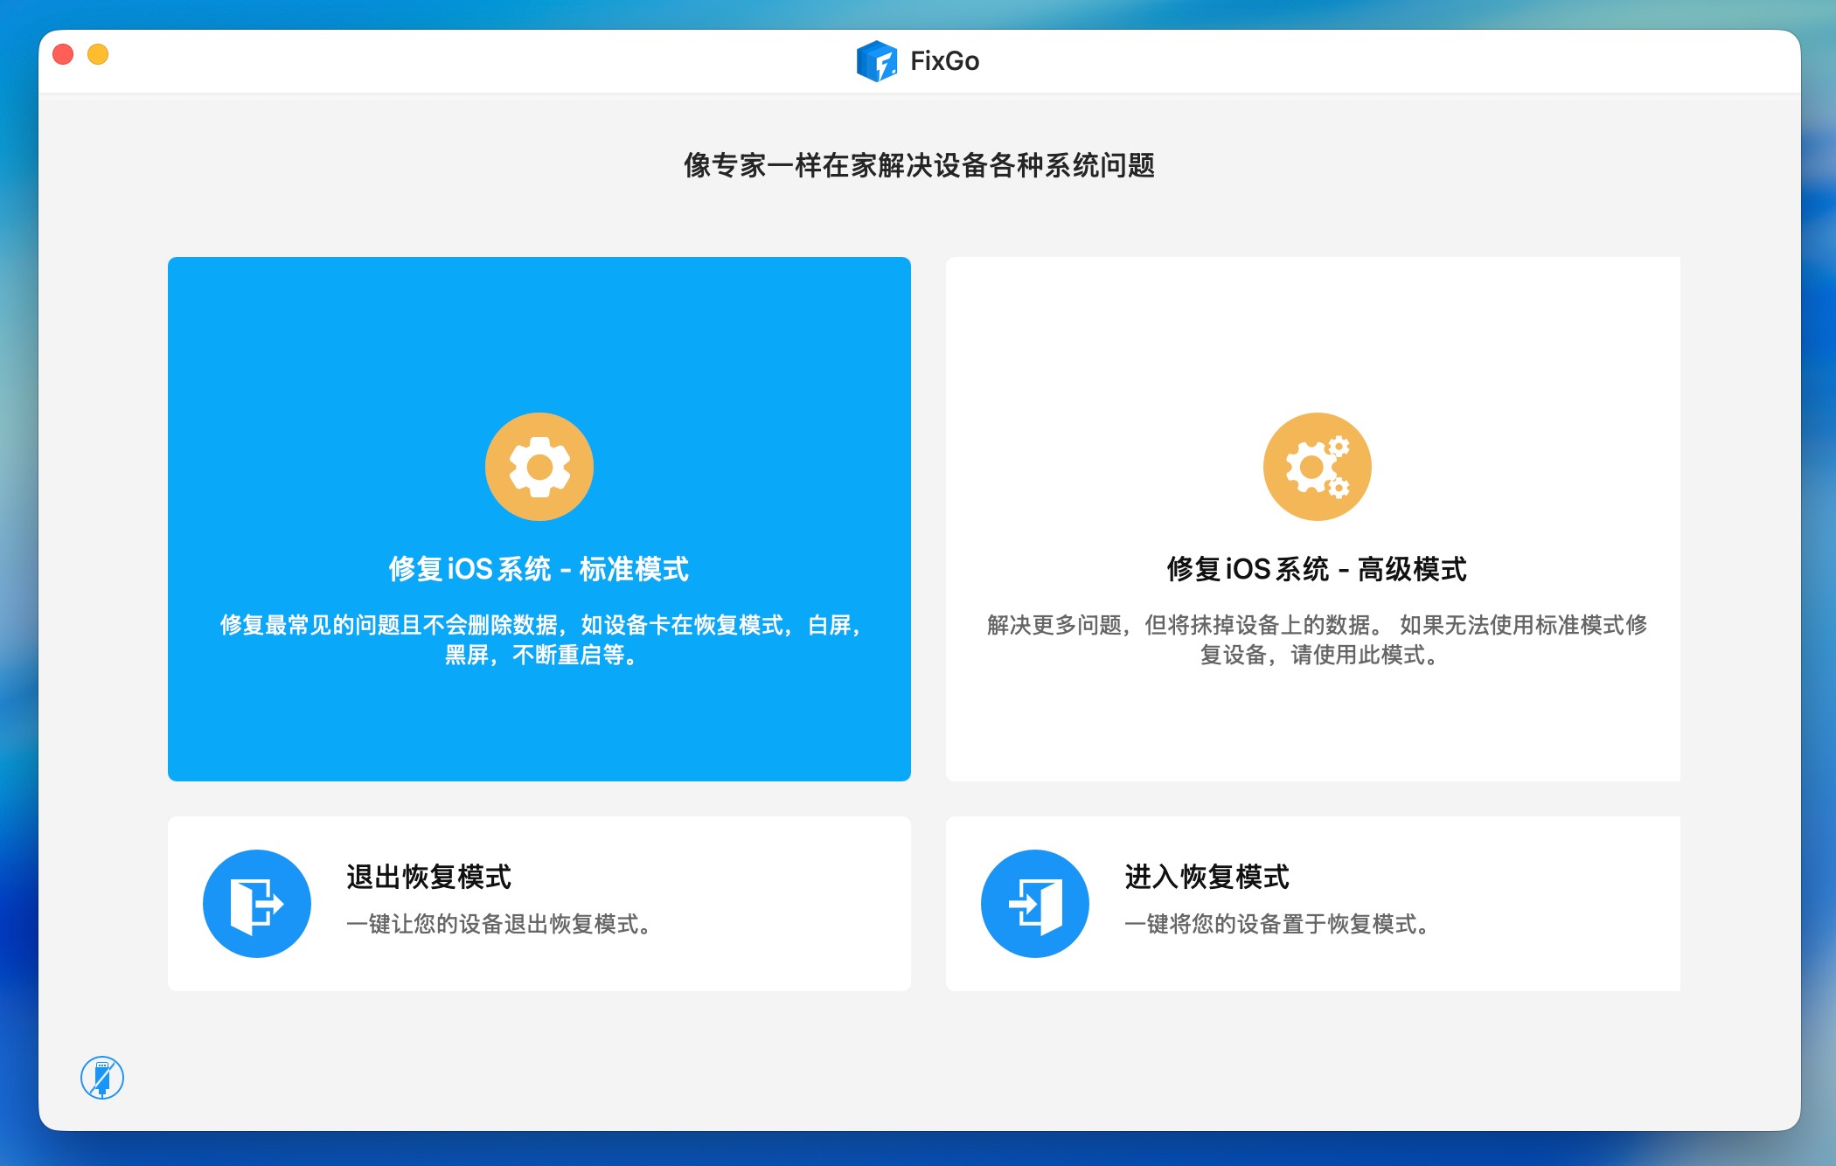This screenshot has width=1836, height=1166.
Task: Open 退出恢复模式 option
Action: pos(428,877)
